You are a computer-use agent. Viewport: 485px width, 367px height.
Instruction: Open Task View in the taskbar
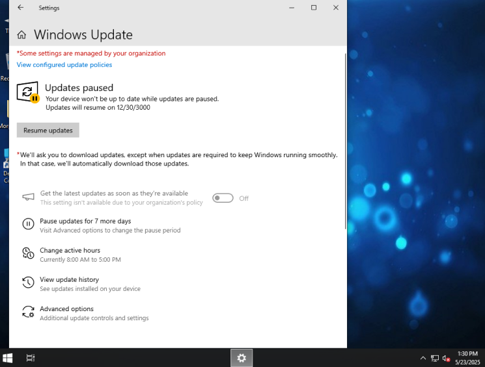31,358
